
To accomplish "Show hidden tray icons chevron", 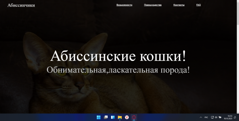I will pyautogui.click(x=201, y=117).
